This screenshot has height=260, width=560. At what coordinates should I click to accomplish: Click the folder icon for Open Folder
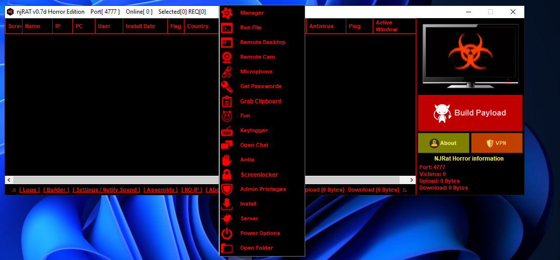(227, 248)
